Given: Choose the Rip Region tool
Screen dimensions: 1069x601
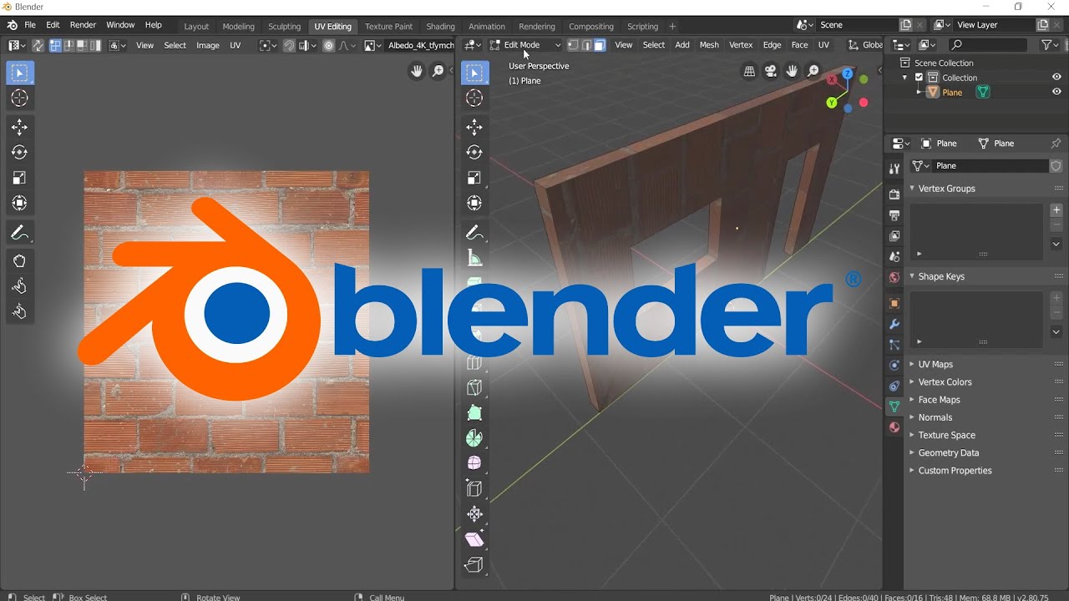Looking at the screenshot, I should [474, 565].
